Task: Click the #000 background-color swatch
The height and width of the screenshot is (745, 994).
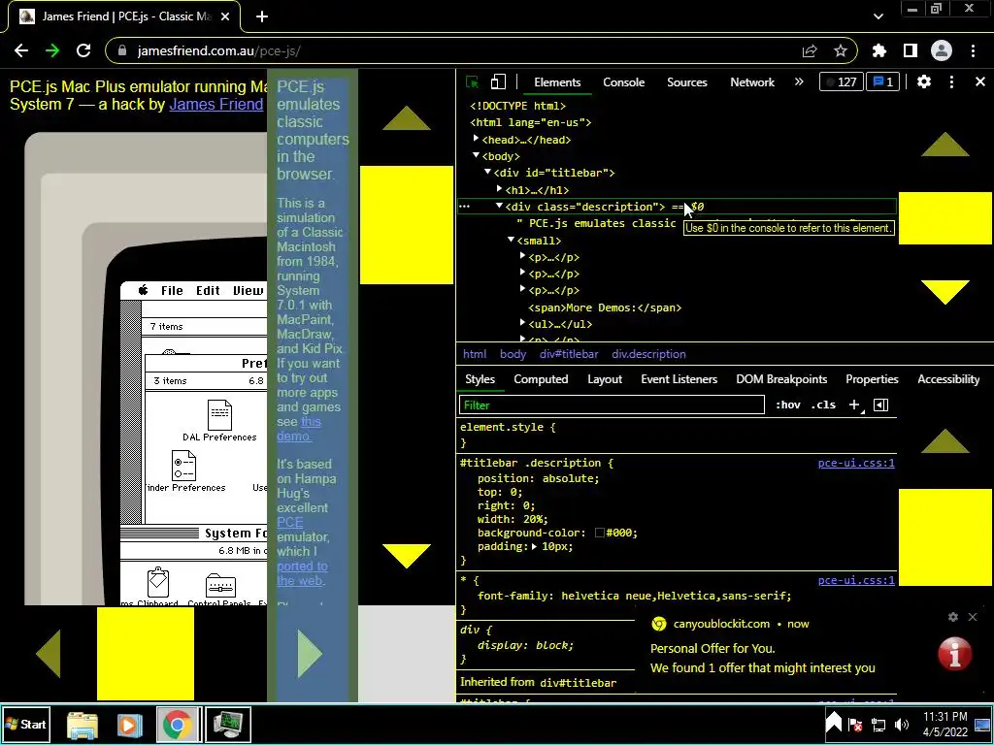Action: coord(600,533)
